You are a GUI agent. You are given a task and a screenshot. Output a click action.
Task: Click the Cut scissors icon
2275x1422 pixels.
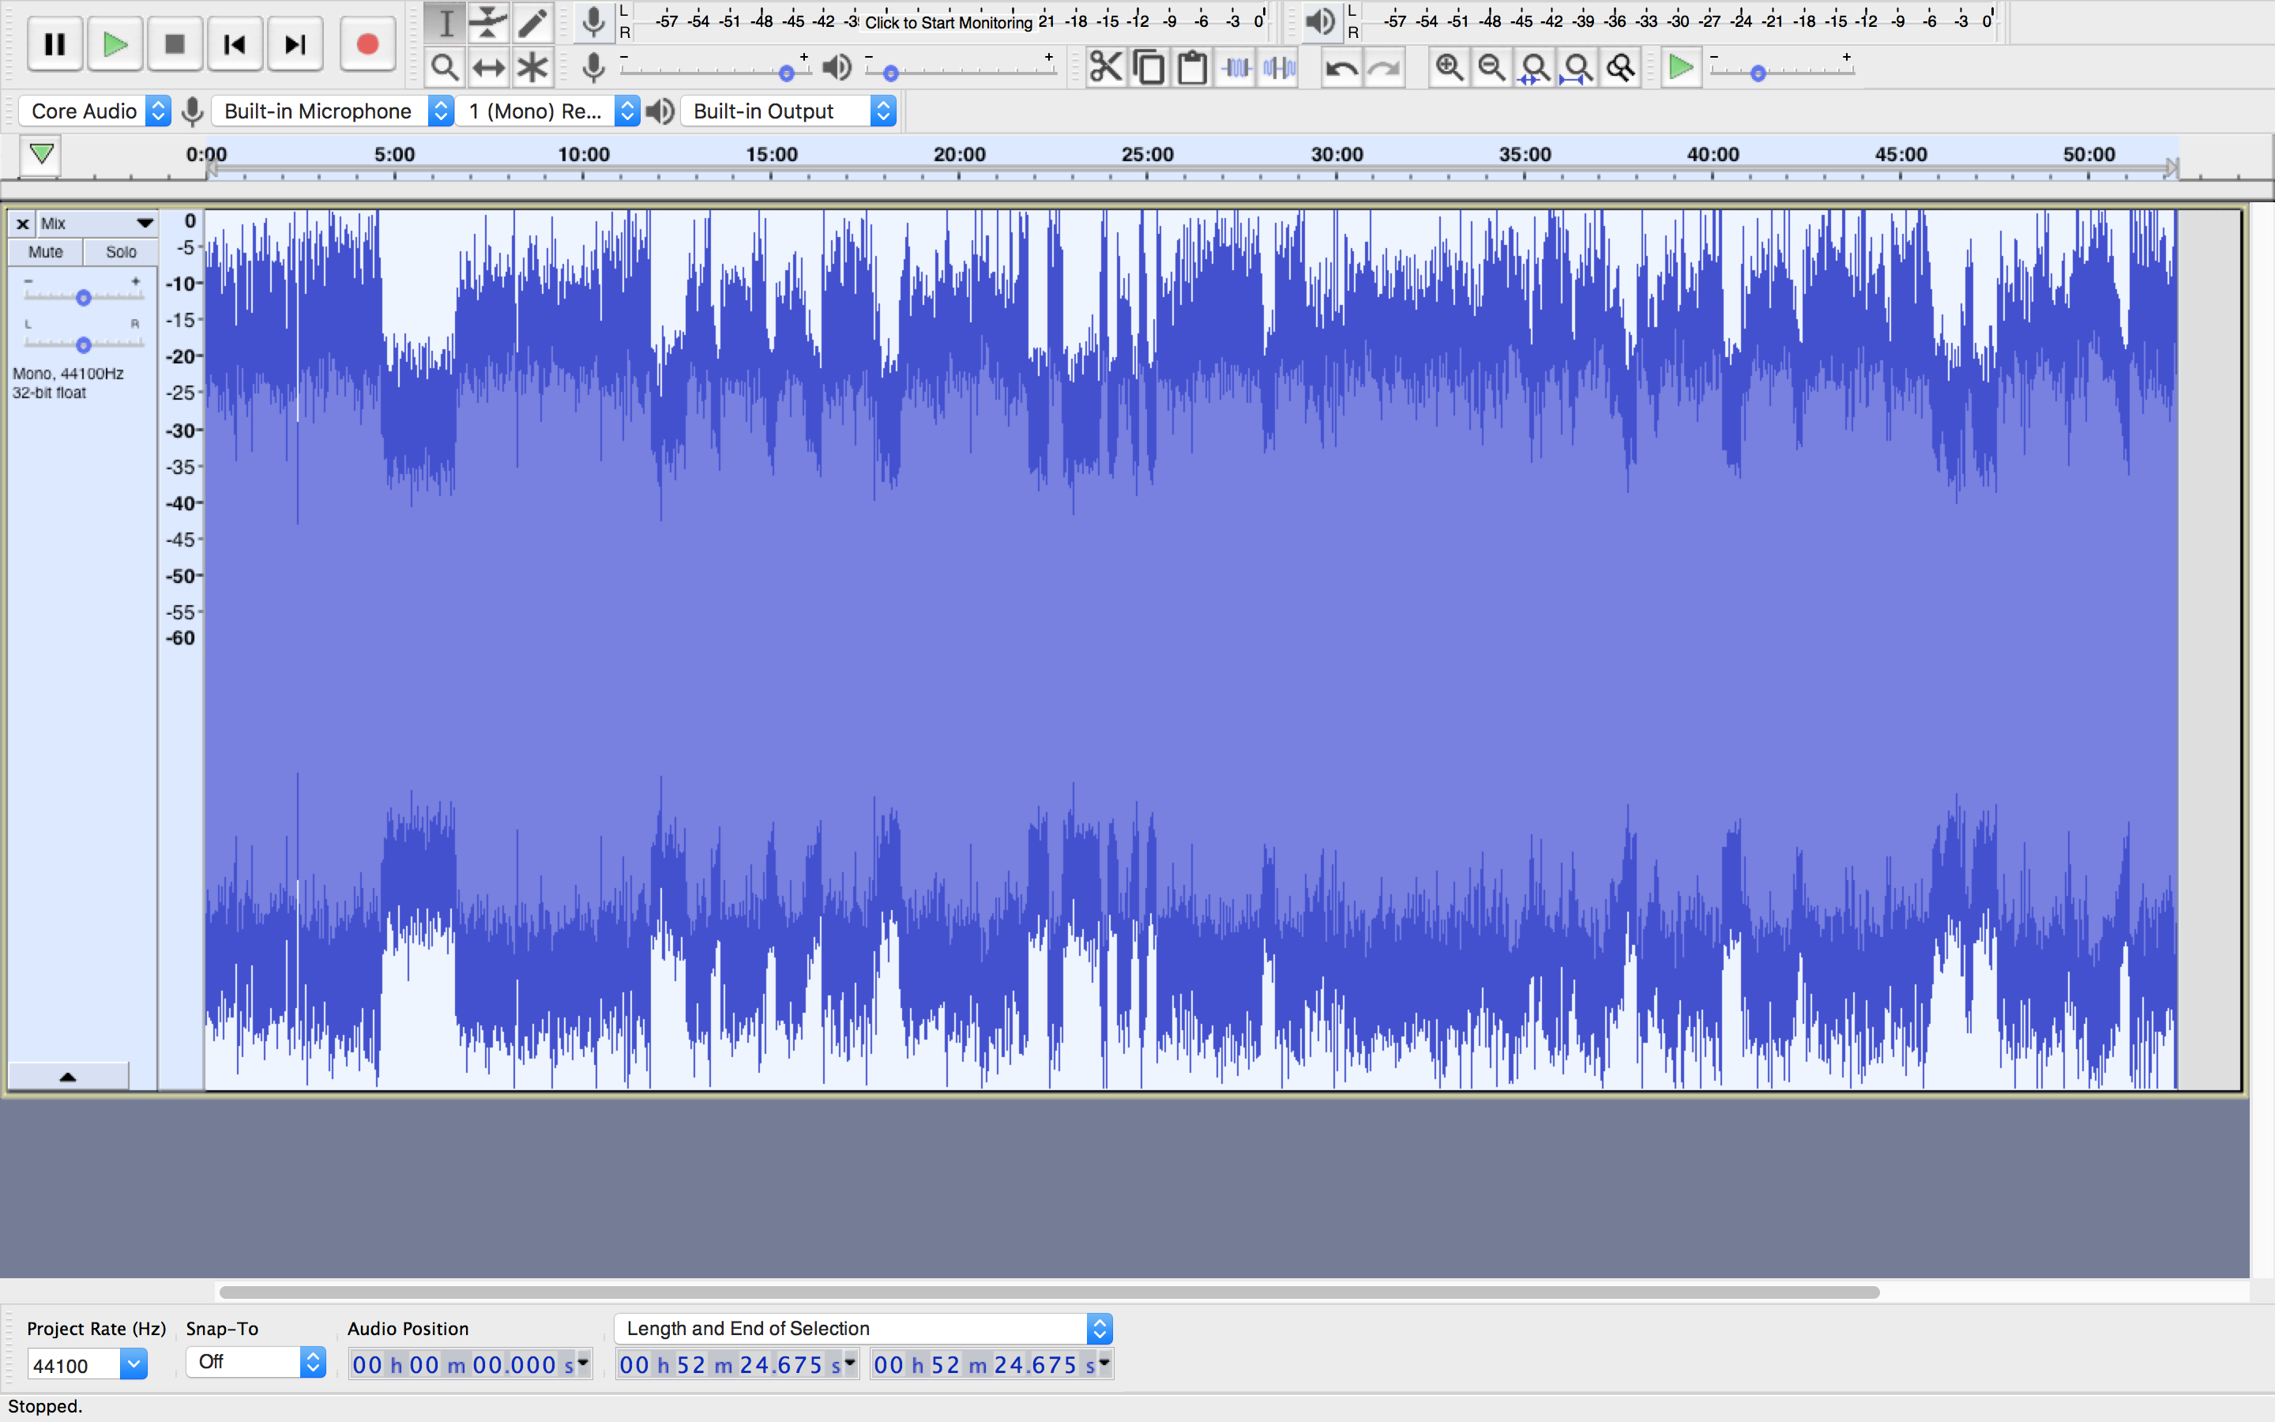click(1106, 68)
